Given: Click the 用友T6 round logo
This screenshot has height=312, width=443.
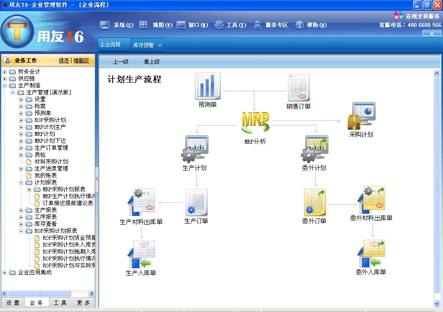Looking at the screenshot, I should click(x=17, y=31).
